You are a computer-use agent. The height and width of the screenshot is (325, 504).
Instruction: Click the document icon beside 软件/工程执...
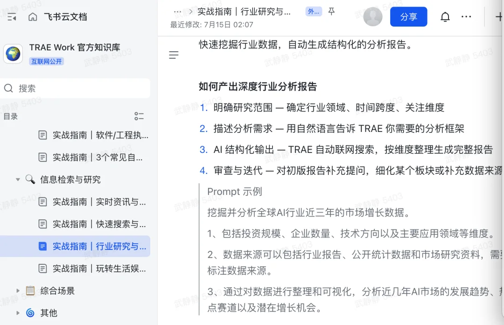pos(42,135)
